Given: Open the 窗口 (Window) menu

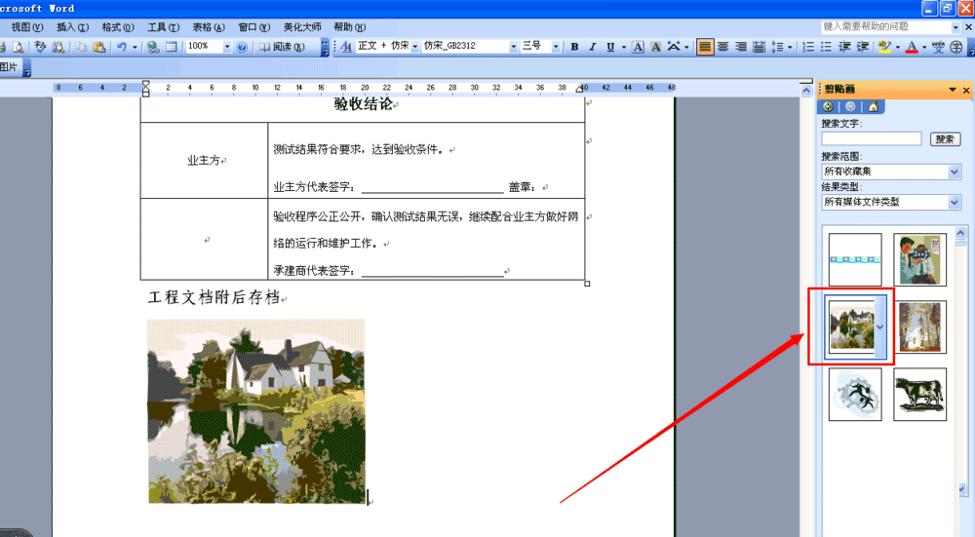Looking at the screenshot, I should point(254,26).
